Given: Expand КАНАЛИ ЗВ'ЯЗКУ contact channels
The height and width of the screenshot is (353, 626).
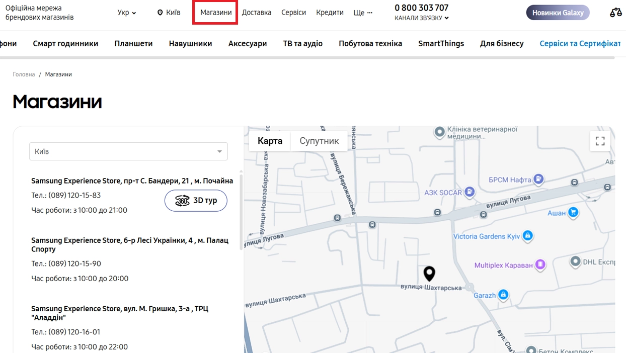Looking at the screenshot, I should pyautogui.click(x=421, y=18).
